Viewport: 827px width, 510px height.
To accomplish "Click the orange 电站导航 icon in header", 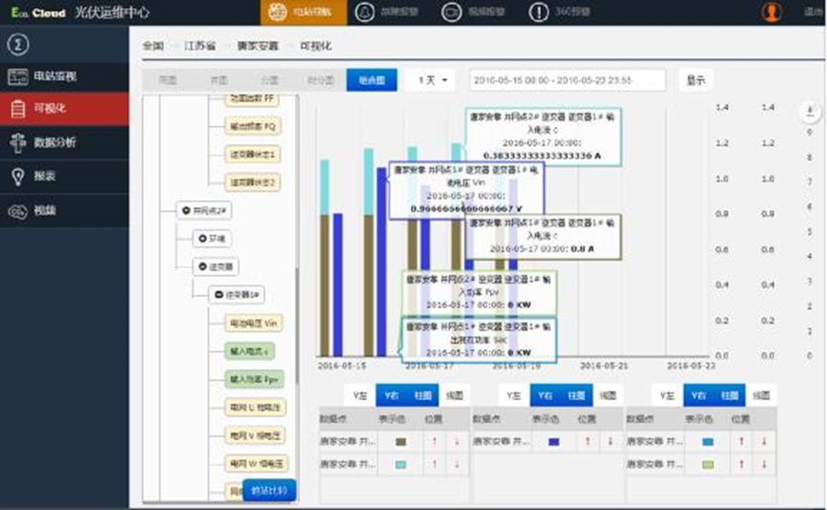I will point(279,12).
